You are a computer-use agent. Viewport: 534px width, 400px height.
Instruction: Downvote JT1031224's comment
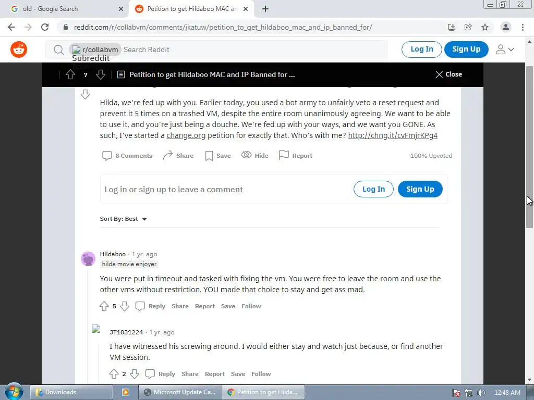click(135, 374)
